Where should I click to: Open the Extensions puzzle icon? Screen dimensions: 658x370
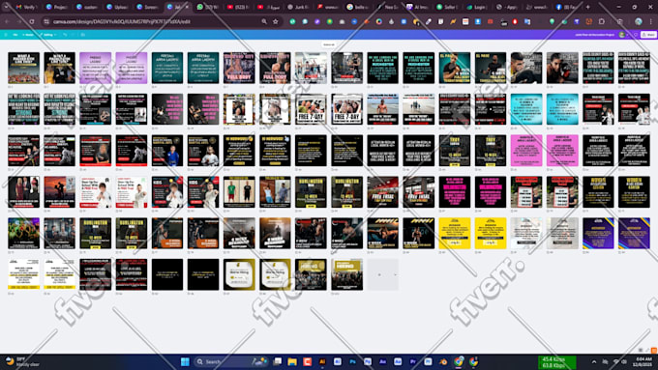602,21
